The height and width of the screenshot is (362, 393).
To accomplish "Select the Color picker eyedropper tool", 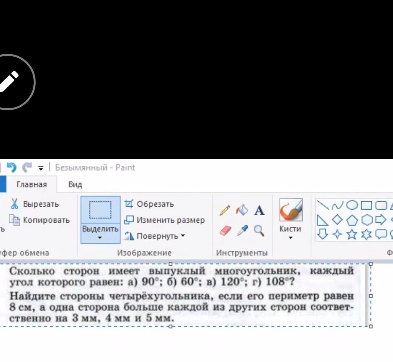I will click(242, 230).
